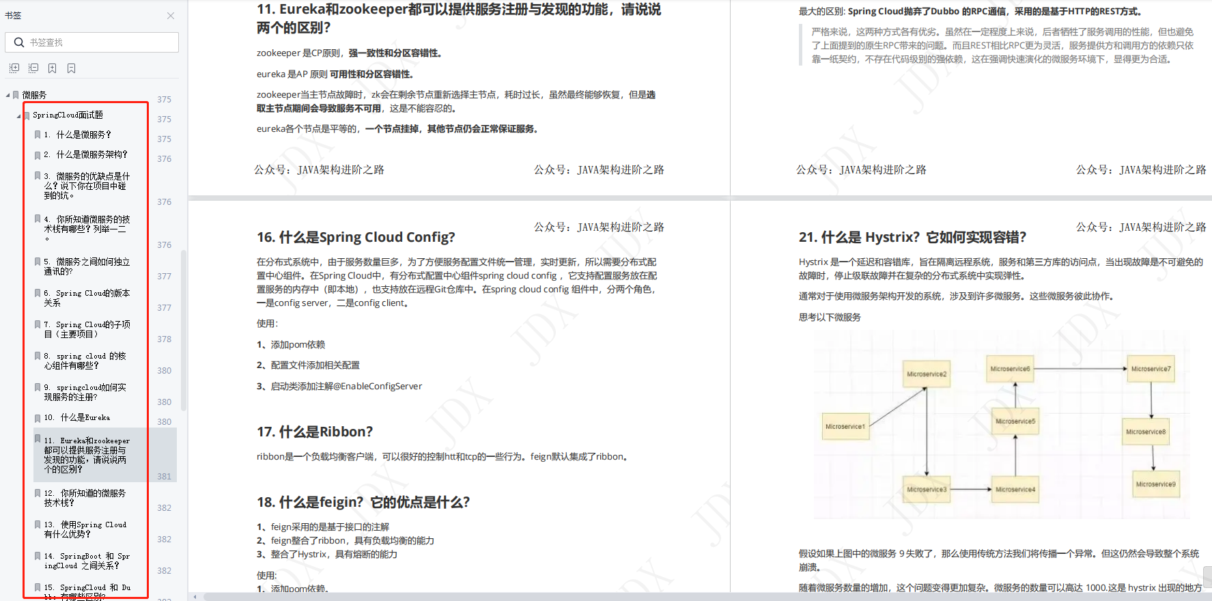Go to bookmark 1. 什么是微服务?
This screenshot has height=601, width=1212.
(x=77, y=135)
